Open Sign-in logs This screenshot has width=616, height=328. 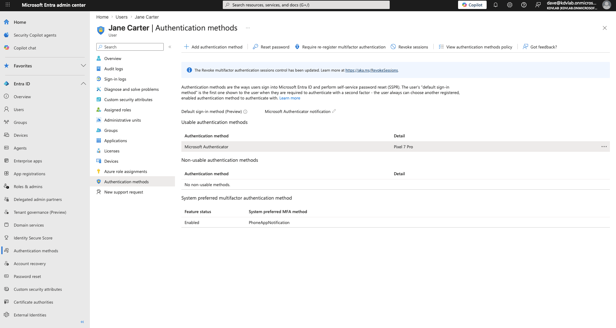pyautogui.click(x=115, y=79)
